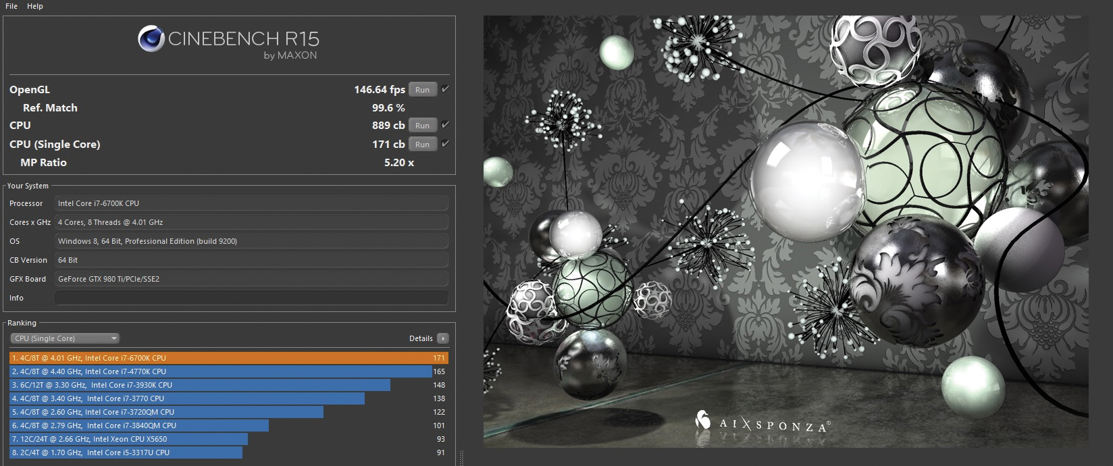The height and width of the screenshot is (466, 1113).
Task: Run the CPU (Single Core) benchmark
Action: click(x=422, y=145)
